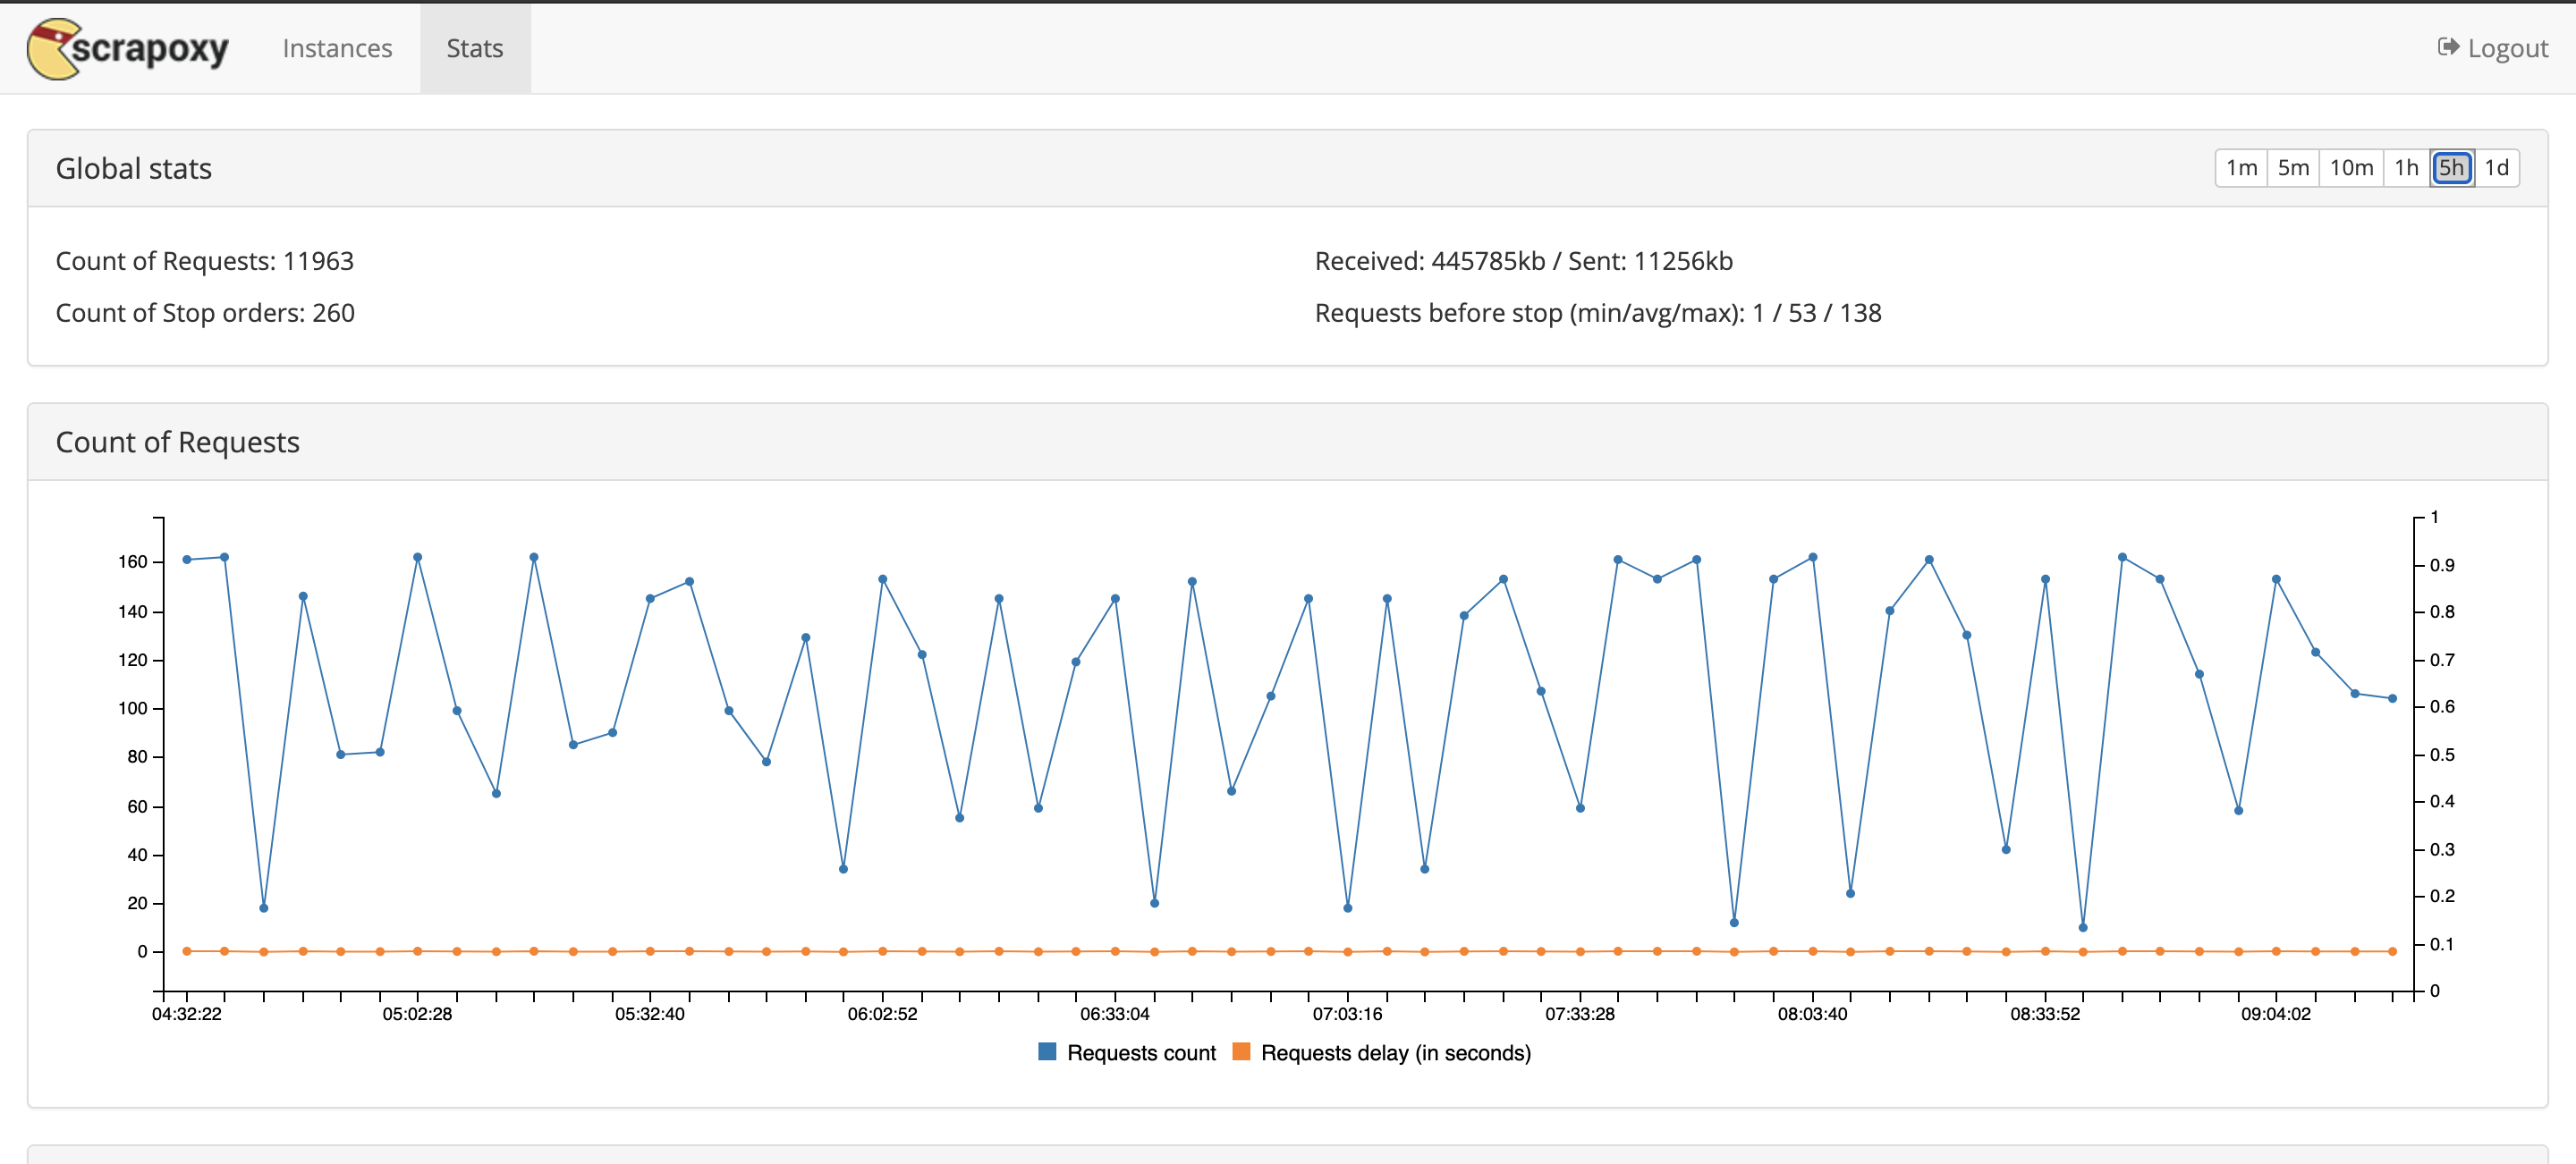Select the 10m time range
The width and height of the screenshot is (2576, 1164).
2351,168
